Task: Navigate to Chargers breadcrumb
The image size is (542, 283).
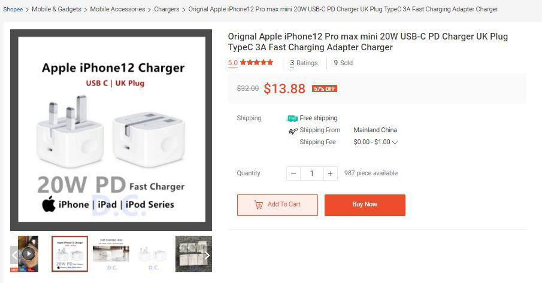Action: click(167, 10)
